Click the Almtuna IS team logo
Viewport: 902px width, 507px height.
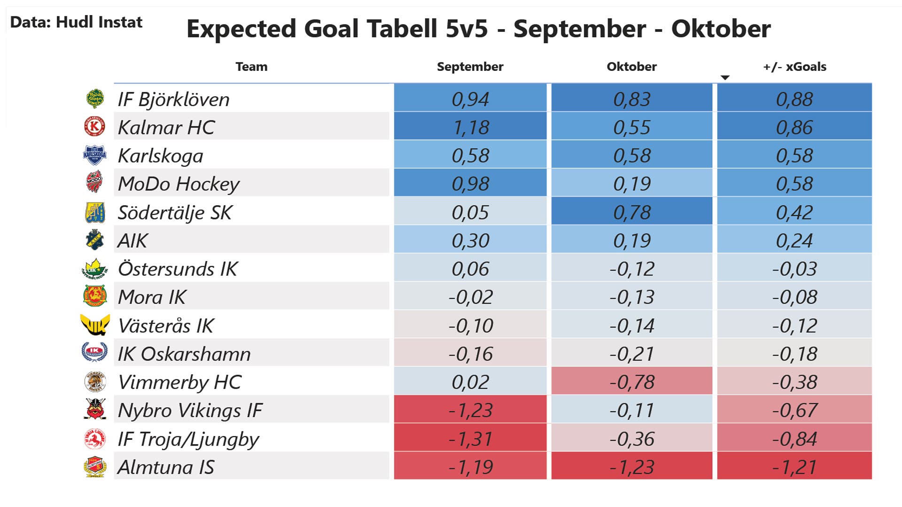pos(95,467)
